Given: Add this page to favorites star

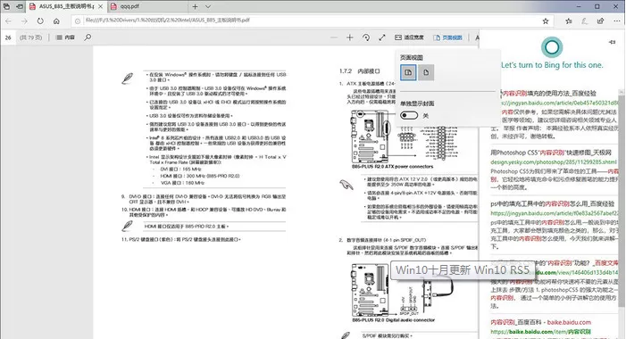Looking at the screenshot, I should (546, 21).
